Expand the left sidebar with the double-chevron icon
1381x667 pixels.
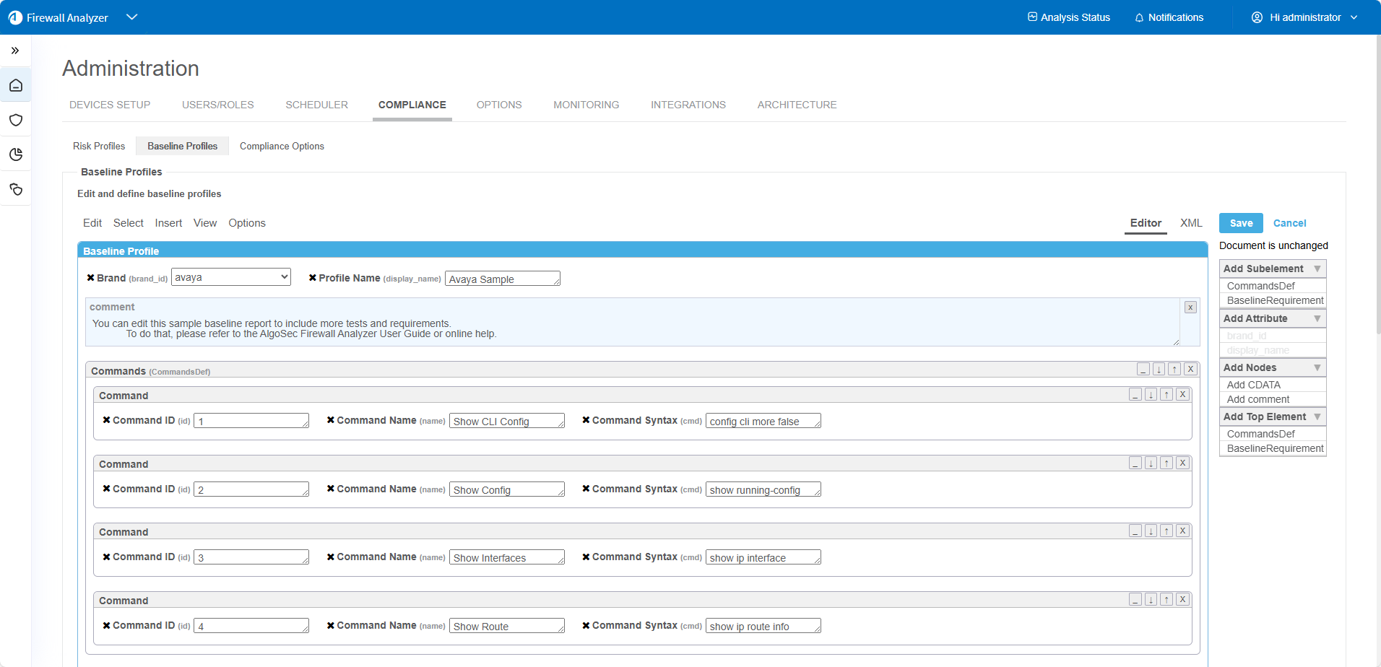coord(15,51)
